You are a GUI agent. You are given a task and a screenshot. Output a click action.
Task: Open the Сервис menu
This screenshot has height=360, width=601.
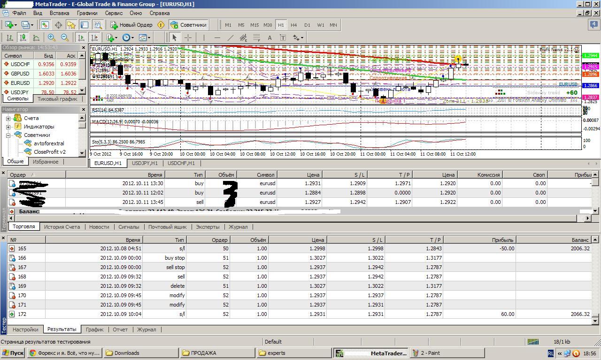[114, 13]
